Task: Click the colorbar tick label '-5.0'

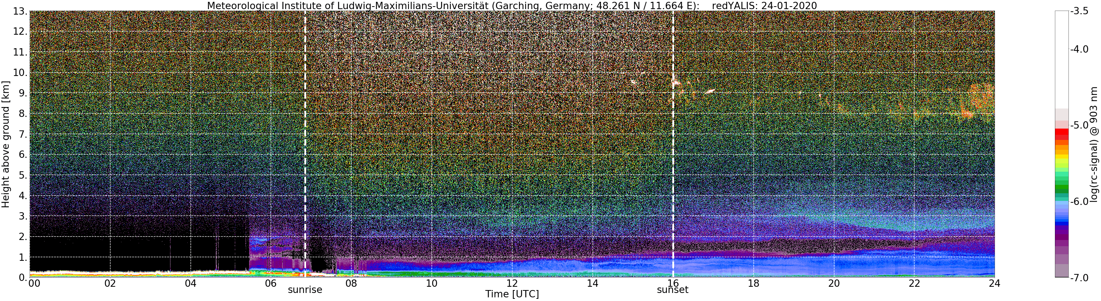Action: click(x=1080, y=125)
